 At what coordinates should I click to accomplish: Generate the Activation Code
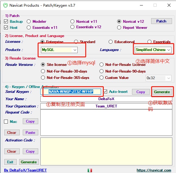point(29,162)
